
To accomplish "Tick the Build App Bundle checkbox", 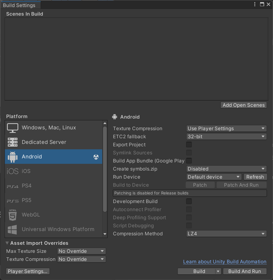I will 189,161.
